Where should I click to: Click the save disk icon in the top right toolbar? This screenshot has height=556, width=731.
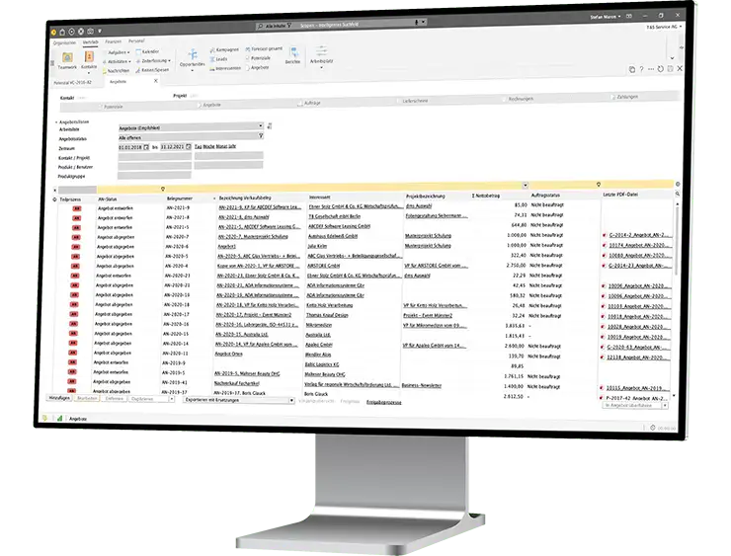tap(670, 68)
